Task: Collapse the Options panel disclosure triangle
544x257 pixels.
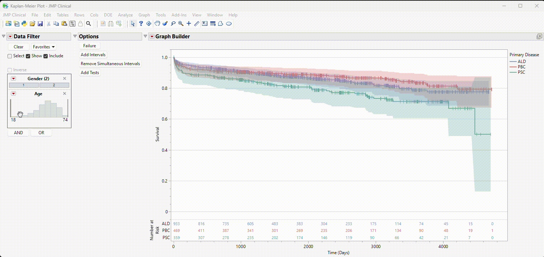Action: pos(75,37)
